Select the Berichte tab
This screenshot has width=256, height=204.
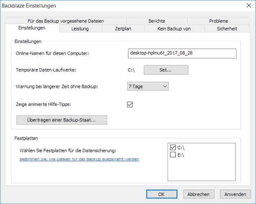pos(157,21)
